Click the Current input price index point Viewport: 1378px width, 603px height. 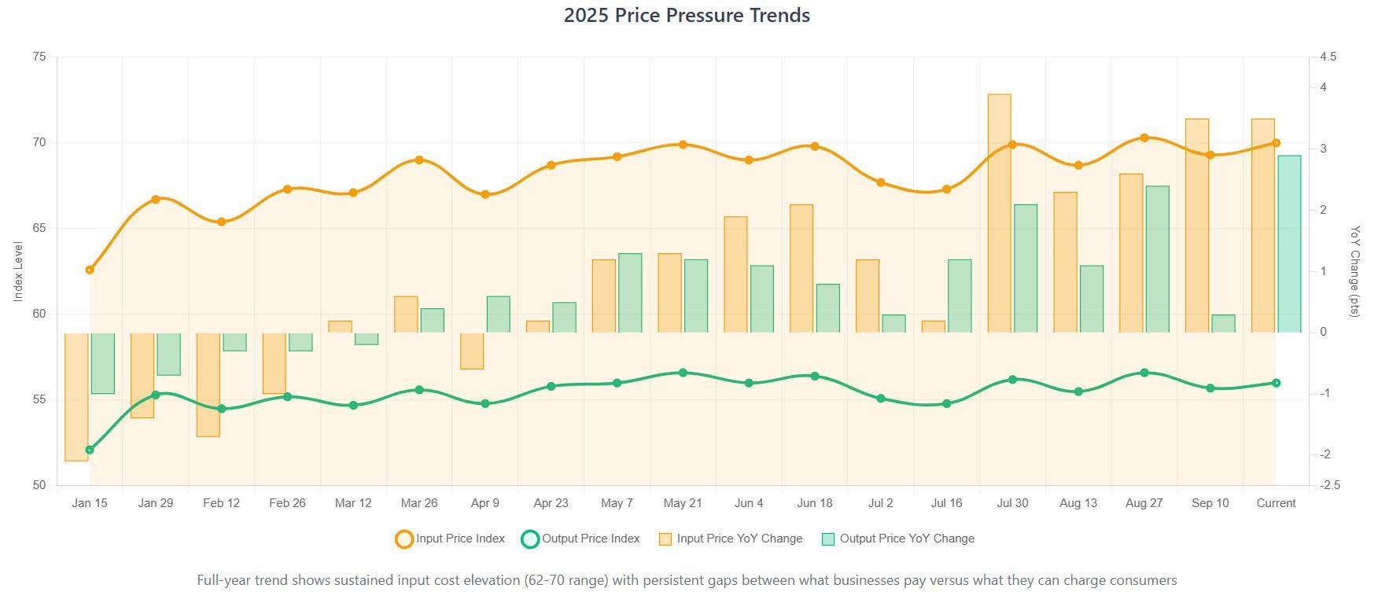[x=1276, y=143]
